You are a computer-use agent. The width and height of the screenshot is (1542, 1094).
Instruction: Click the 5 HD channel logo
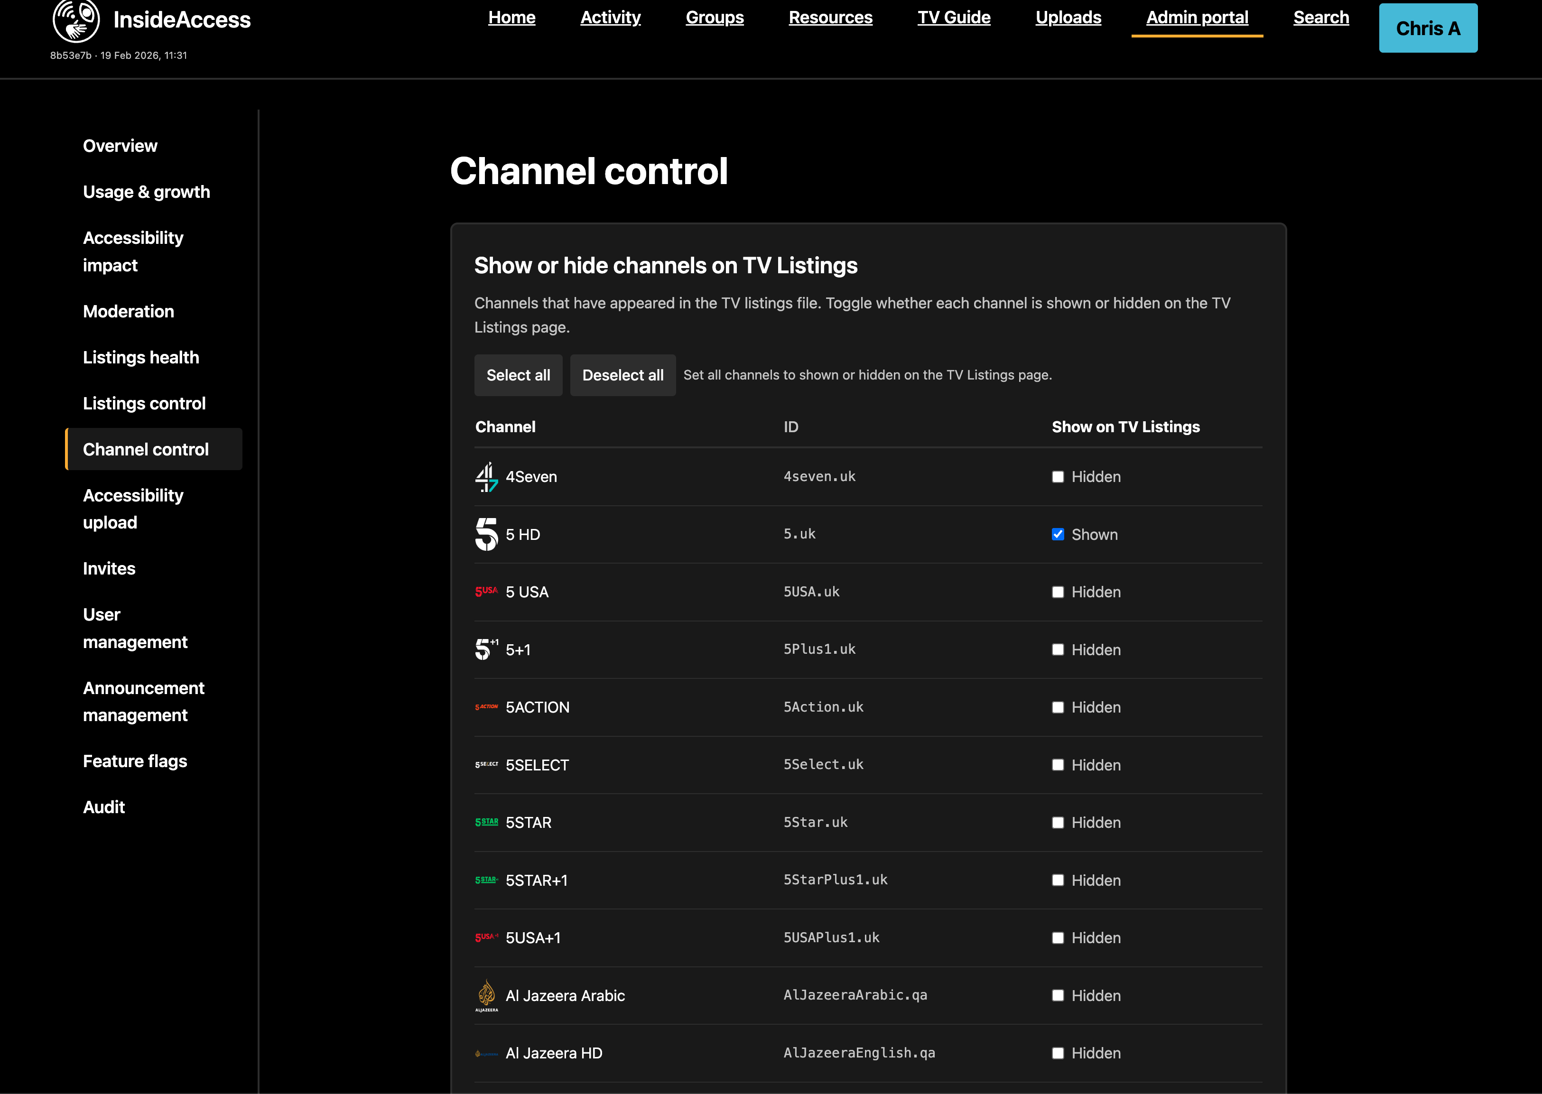pos(486,534)
